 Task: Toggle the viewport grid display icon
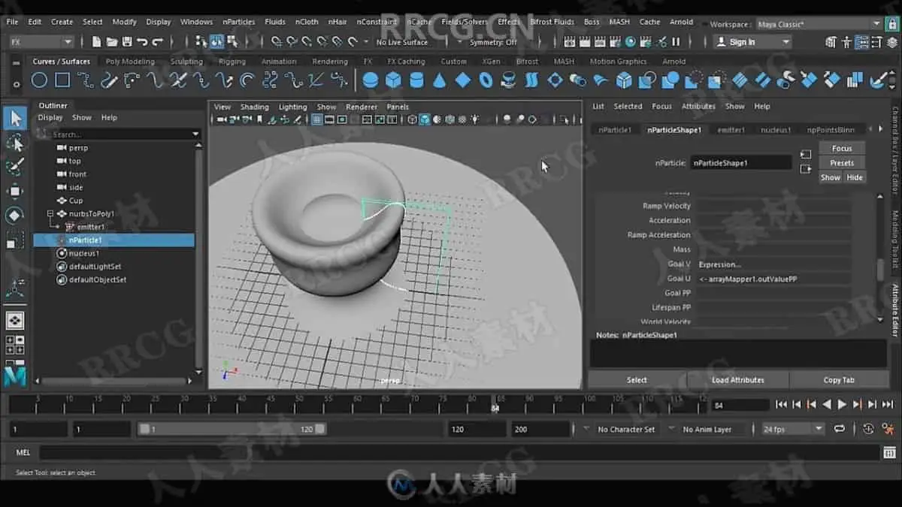(317, 119)
